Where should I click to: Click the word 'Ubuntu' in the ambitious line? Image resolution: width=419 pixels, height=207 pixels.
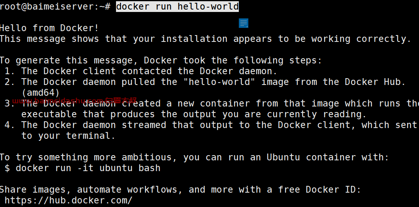pyautogui.click(x=283, y=157)
